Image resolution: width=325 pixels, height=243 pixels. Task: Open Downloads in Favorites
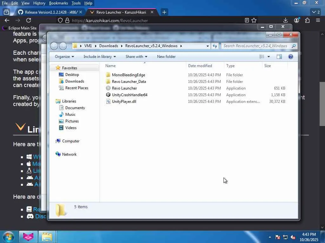(x=75, y=81)
